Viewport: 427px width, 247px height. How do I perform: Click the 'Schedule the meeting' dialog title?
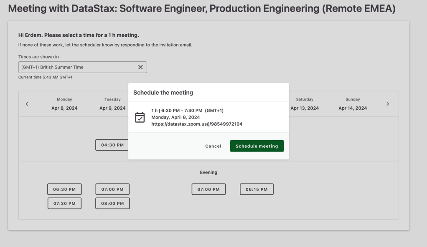[163, 93]
